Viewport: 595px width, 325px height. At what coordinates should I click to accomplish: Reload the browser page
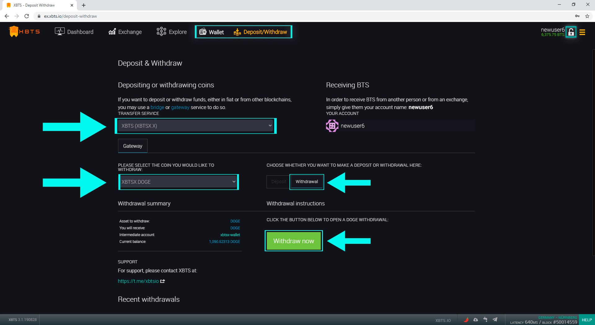pos(27,16)
